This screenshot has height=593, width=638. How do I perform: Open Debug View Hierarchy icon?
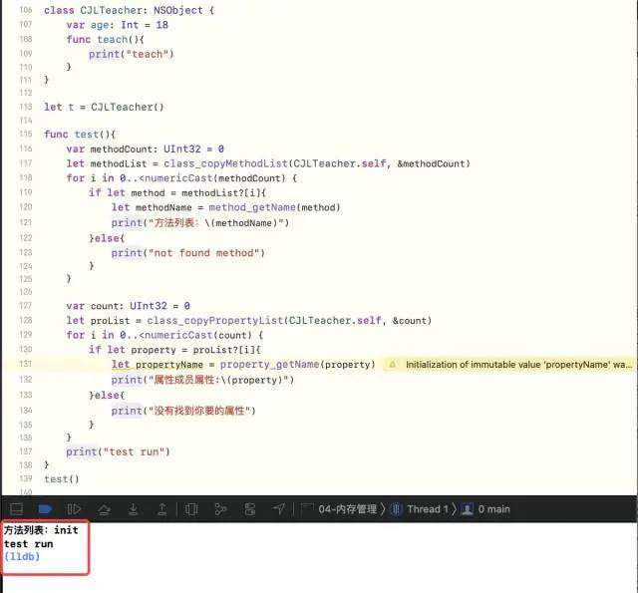[x=191, y=509]
